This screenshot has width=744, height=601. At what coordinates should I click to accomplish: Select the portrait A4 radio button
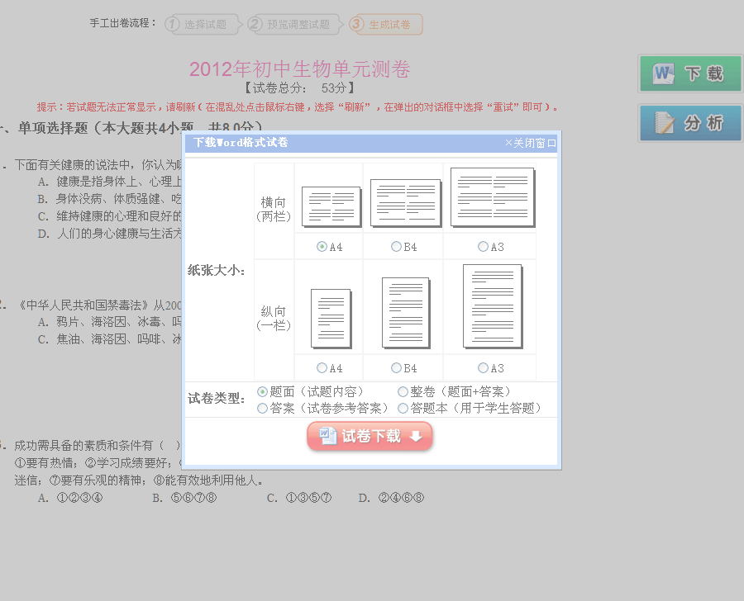322,368
